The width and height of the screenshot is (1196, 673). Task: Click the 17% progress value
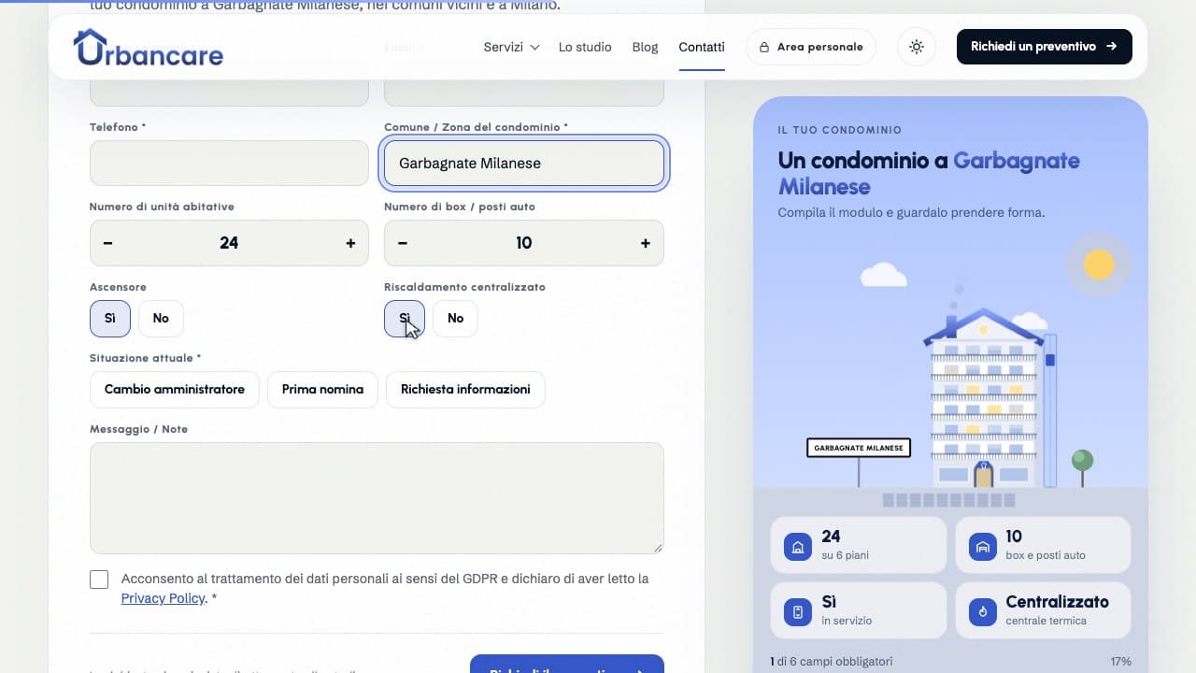[1121, 661]
